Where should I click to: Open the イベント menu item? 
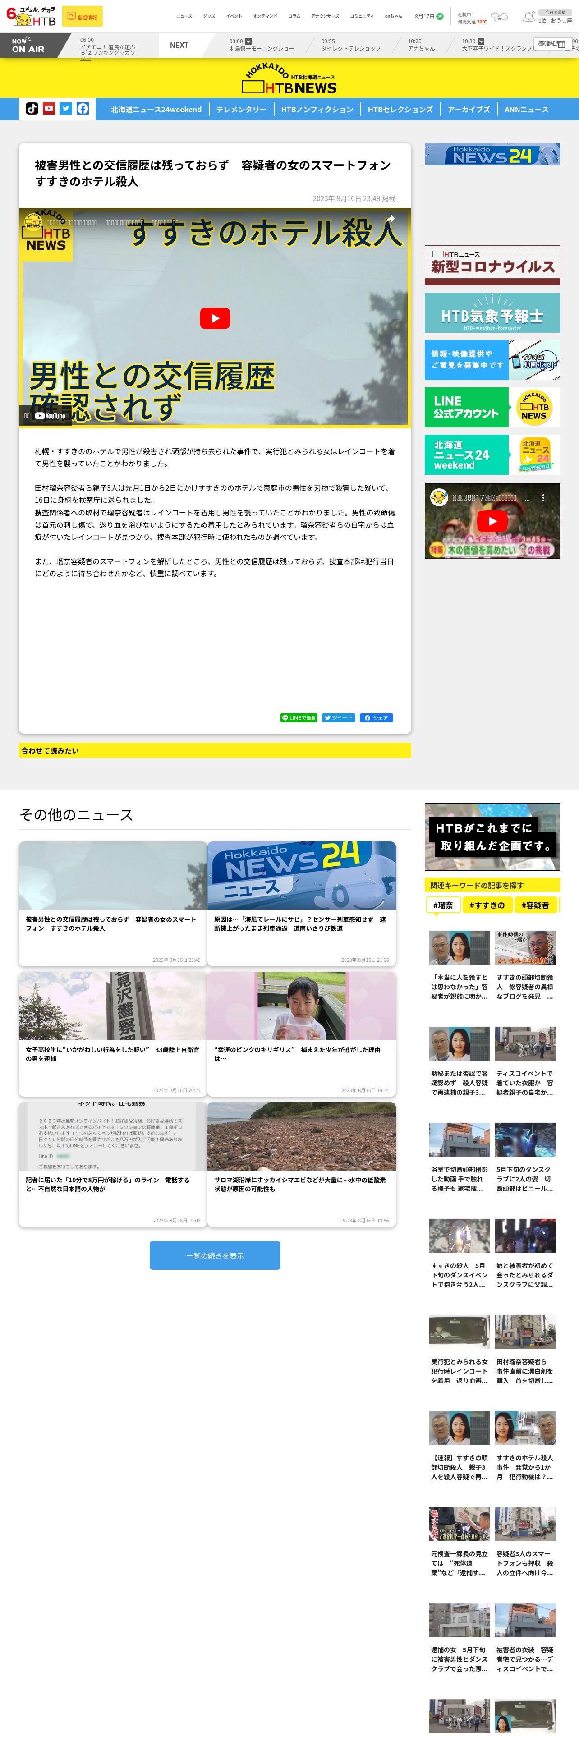coord(234,16)
